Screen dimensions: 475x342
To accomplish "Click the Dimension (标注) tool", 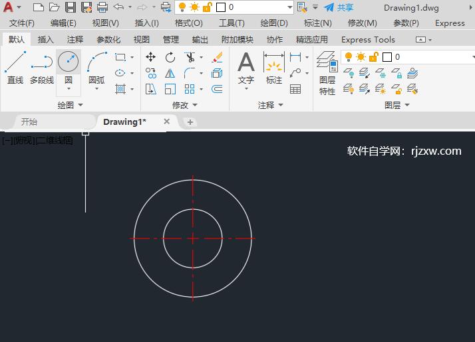I will [274, 68].
